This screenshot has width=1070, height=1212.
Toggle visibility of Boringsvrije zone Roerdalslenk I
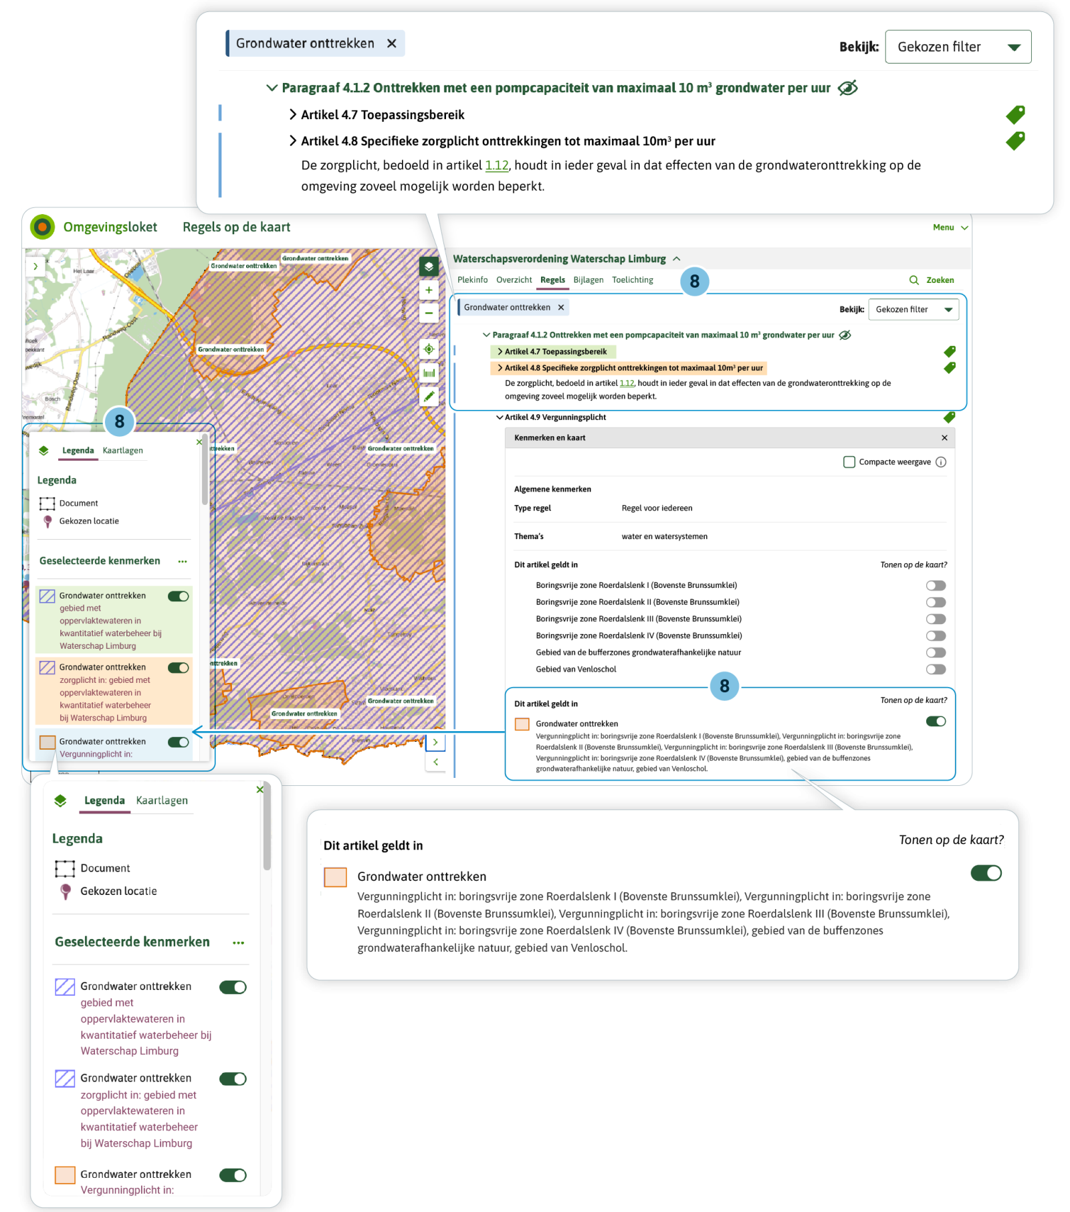coord(936,584)
